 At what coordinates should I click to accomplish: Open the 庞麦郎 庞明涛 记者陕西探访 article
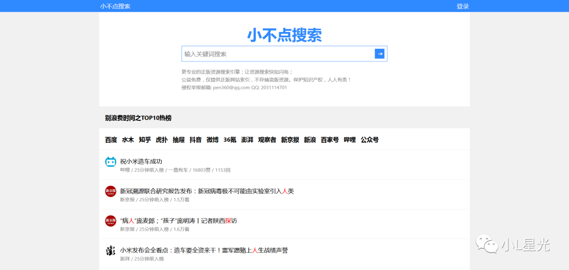179,221
